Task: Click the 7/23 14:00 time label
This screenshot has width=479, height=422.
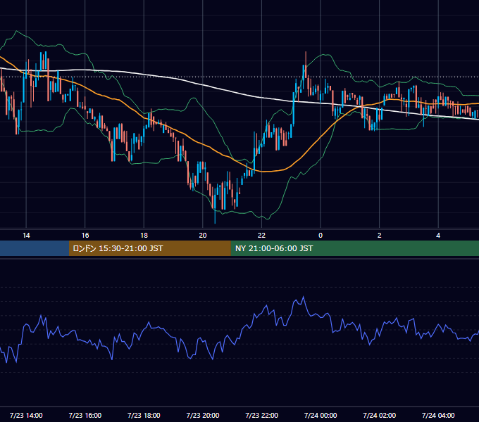Action: click(x=26, y=415)
